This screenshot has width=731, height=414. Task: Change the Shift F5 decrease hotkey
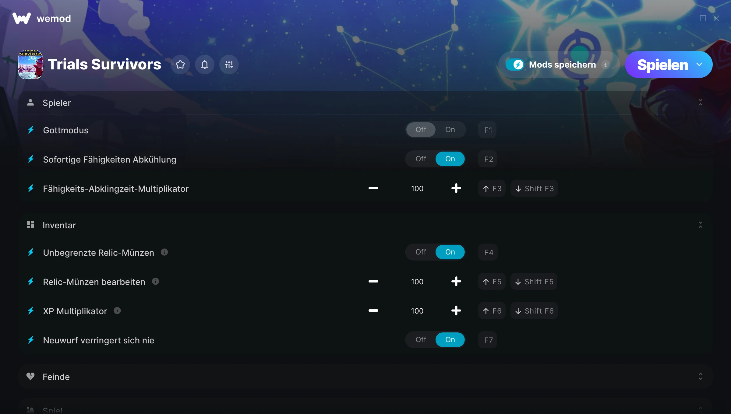pos(534,282)
